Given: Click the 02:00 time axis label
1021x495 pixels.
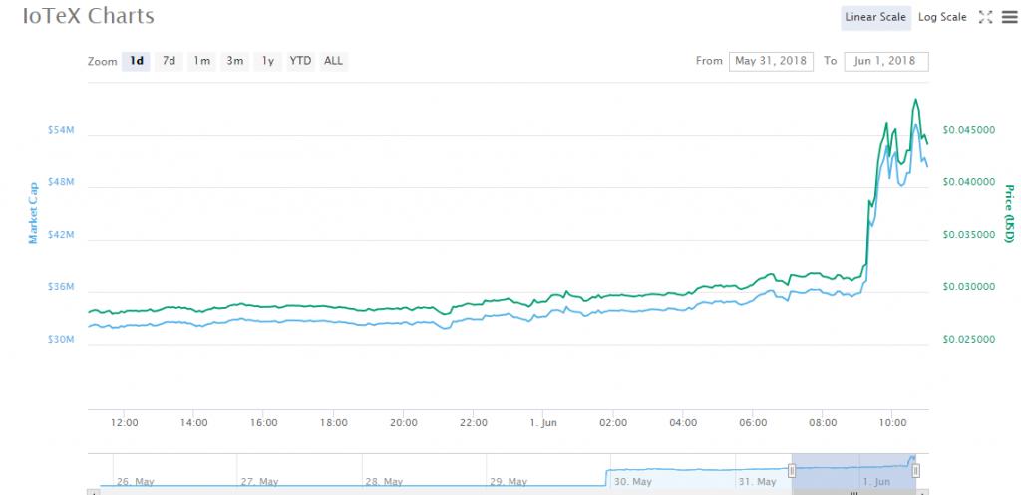Looking at the screenshot, I should (613, 423).
